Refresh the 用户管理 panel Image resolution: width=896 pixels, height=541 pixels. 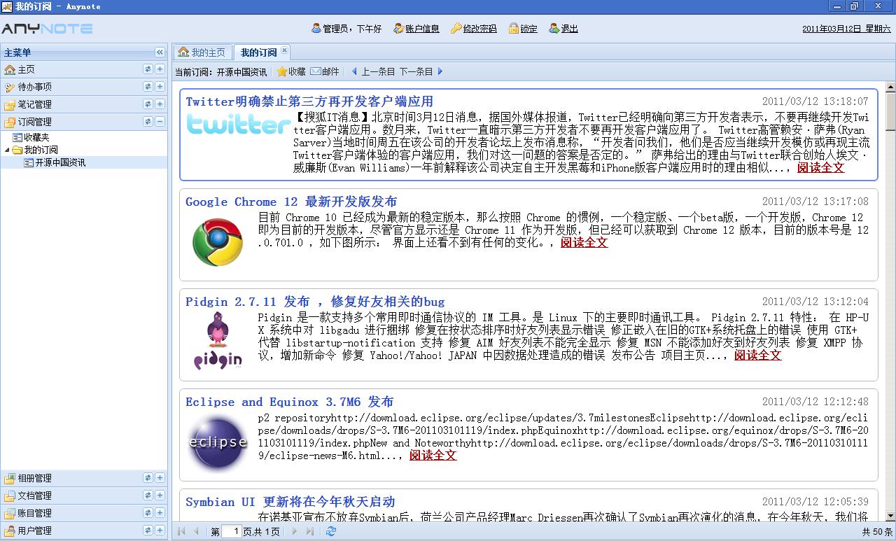click(x=148, y=531)
